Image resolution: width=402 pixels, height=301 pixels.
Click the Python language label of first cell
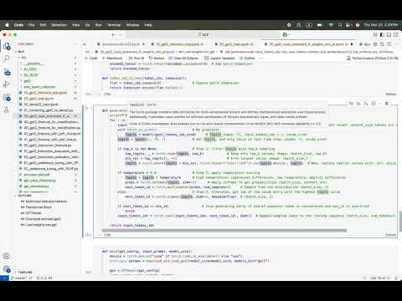coord(390,94)
